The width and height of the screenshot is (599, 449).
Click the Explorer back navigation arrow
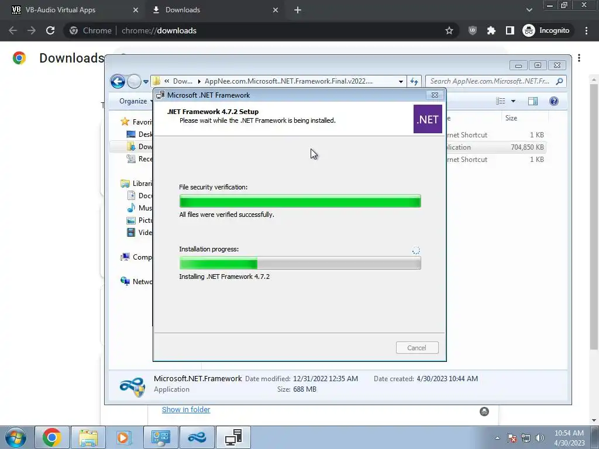(x=118, y=81)
